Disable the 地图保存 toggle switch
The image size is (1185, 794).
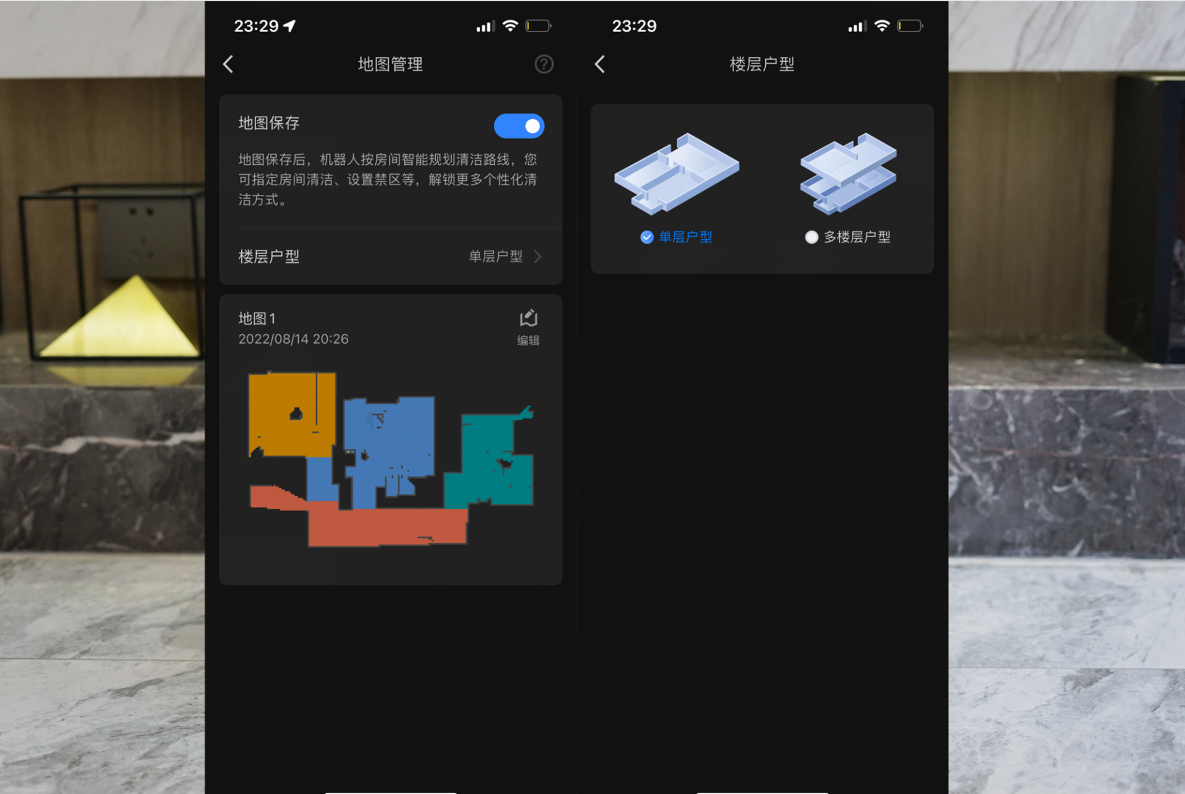pyautogui.click(x=518, y=126)
